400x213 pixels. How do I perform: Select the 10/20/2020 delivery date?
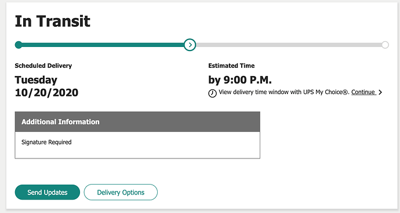47,92
